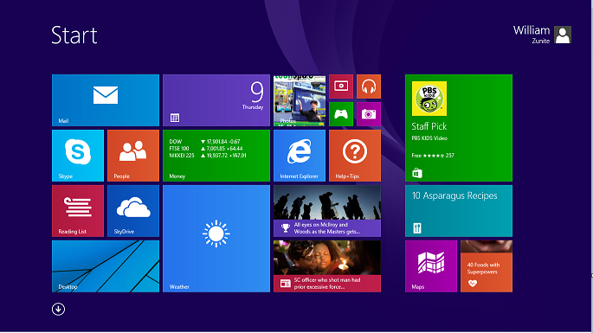Click the FTSE 100 stock quote line
The image size is (593, 333).
(x=206, y=149)
